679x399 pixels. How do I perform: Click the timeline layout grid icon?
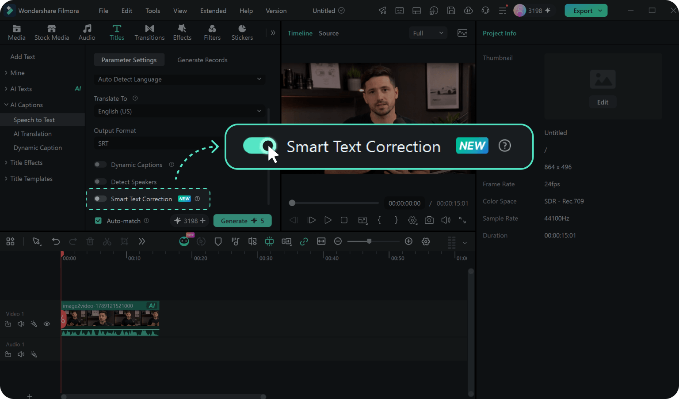pos(10,241)
